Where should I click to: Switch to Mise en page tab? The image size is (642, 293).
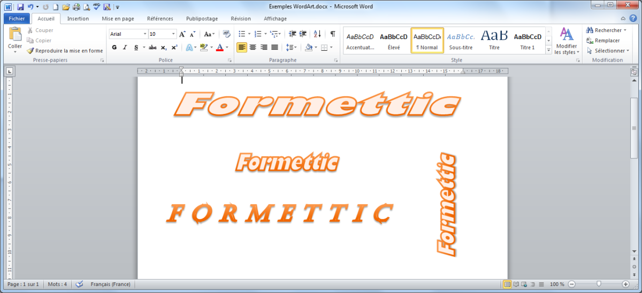coord(118,19)
